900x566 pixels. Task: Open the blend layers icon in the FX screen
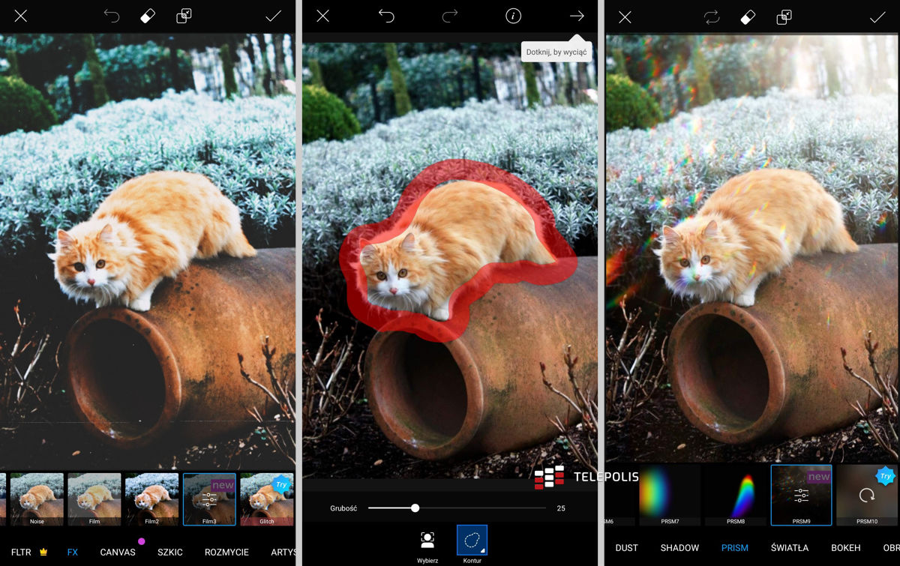point(184,16)
